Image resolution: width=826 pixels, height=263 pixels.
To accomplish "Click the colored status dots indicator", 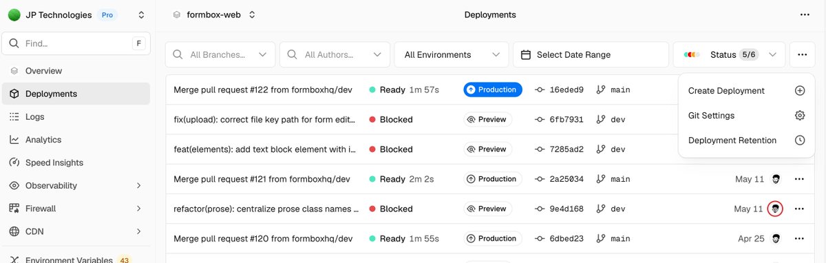I will point(692,54).
